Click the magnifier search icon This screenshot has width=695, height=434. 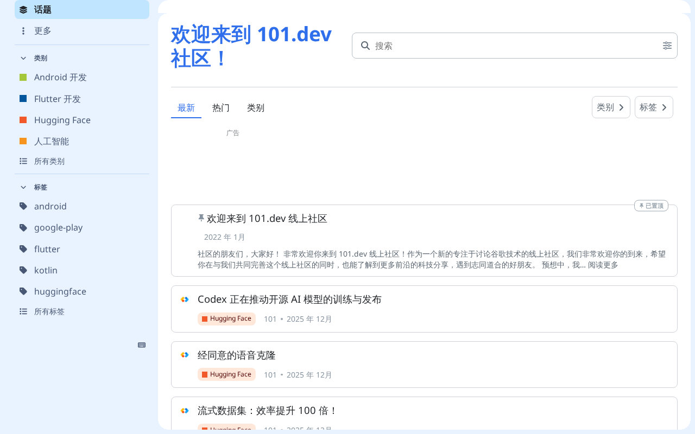(x=365, y=46)
